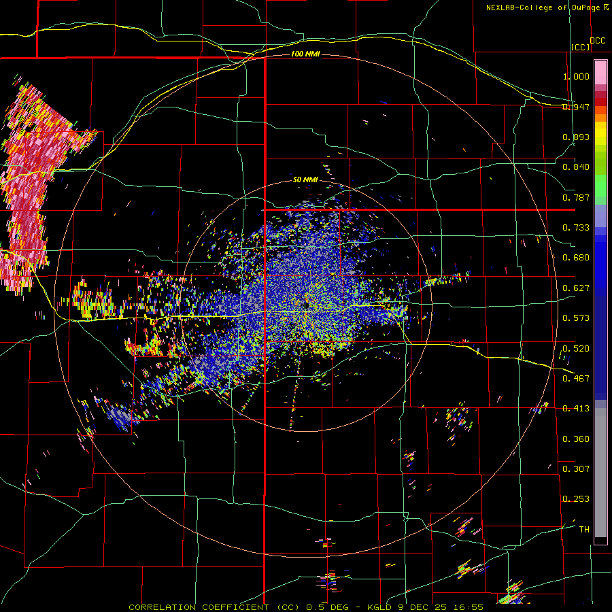
Task: Click the 1.000 value on the color scale
Action: 576,76
